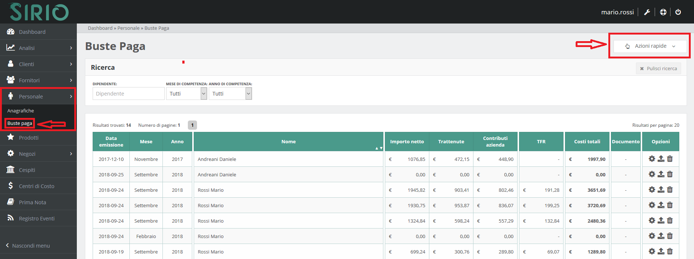
Task: Open Anagrafiche under Personale
Action: [21, 111]
